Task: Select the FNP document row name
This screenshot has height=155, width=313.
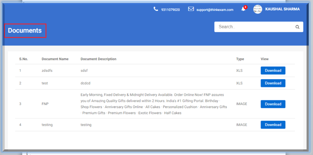Action: (x=45, y=104)
